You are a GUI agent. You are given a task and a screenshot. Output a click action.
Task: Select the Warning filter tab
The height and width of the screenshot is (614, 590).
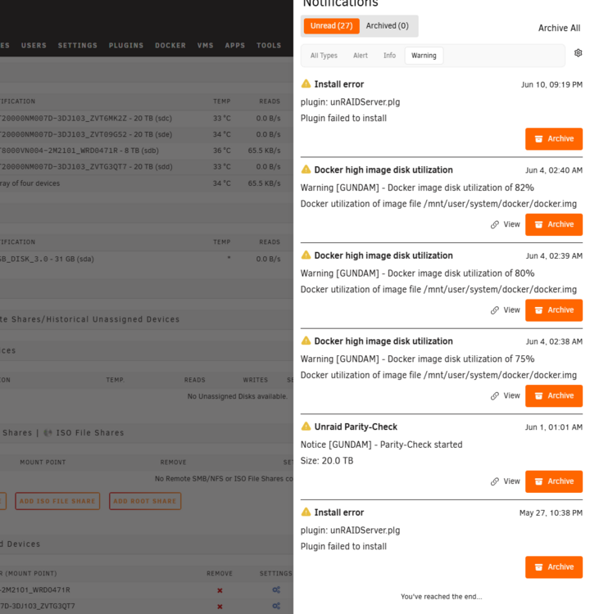(424, 56)
